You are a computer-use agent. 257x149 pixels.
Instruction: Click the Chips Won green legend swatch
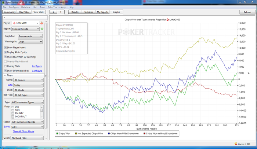57,134
